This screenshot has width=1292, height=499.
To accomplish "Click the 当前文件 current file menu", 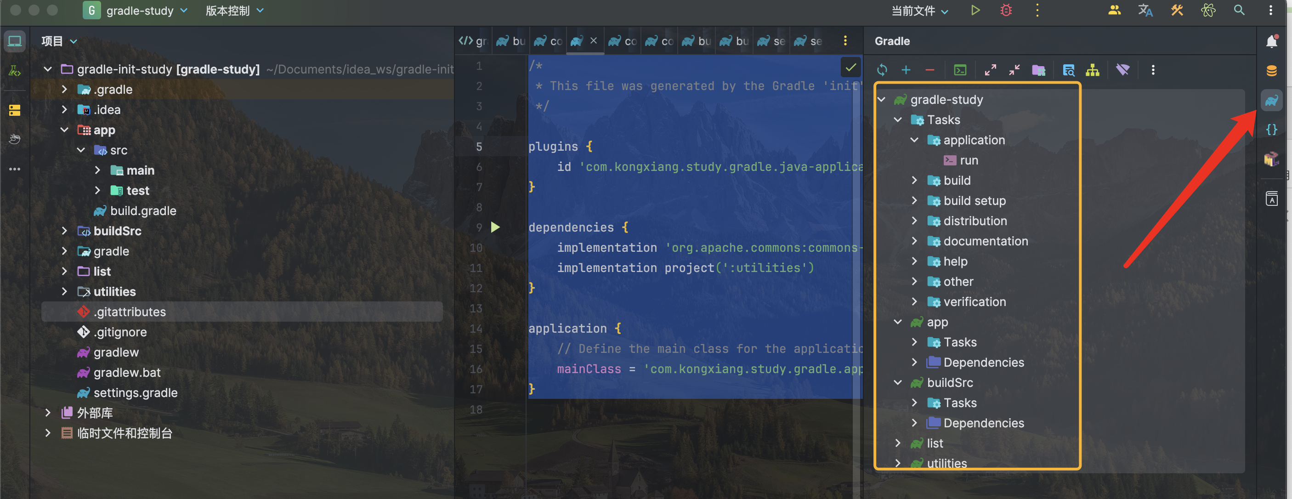I will click(x=918, y=11).
